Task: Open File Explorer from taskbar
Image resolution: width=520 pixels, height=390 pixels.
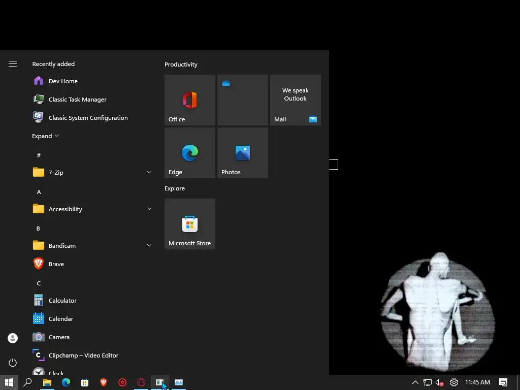Action: (x=47, y=382)
